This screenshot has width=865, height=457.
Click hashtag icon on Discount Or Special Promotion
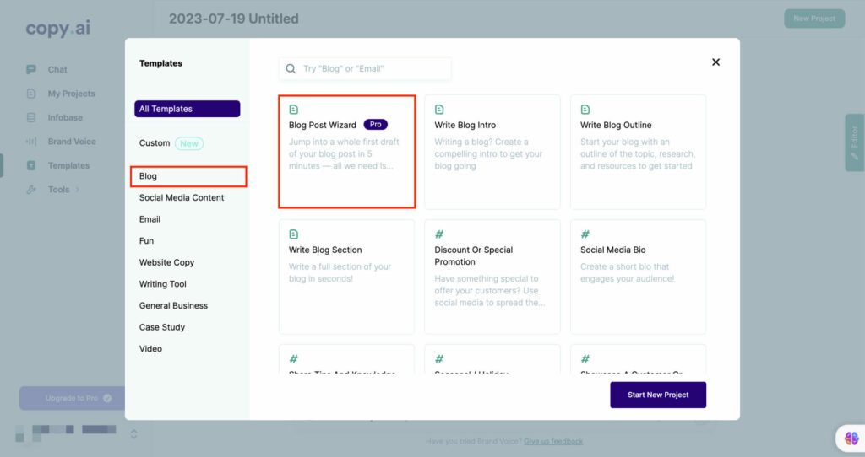click(439, 234)
